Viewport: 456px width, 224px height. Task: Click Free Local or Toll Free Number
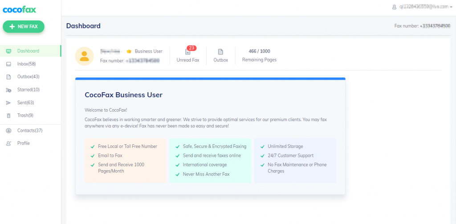click(128, 147)
